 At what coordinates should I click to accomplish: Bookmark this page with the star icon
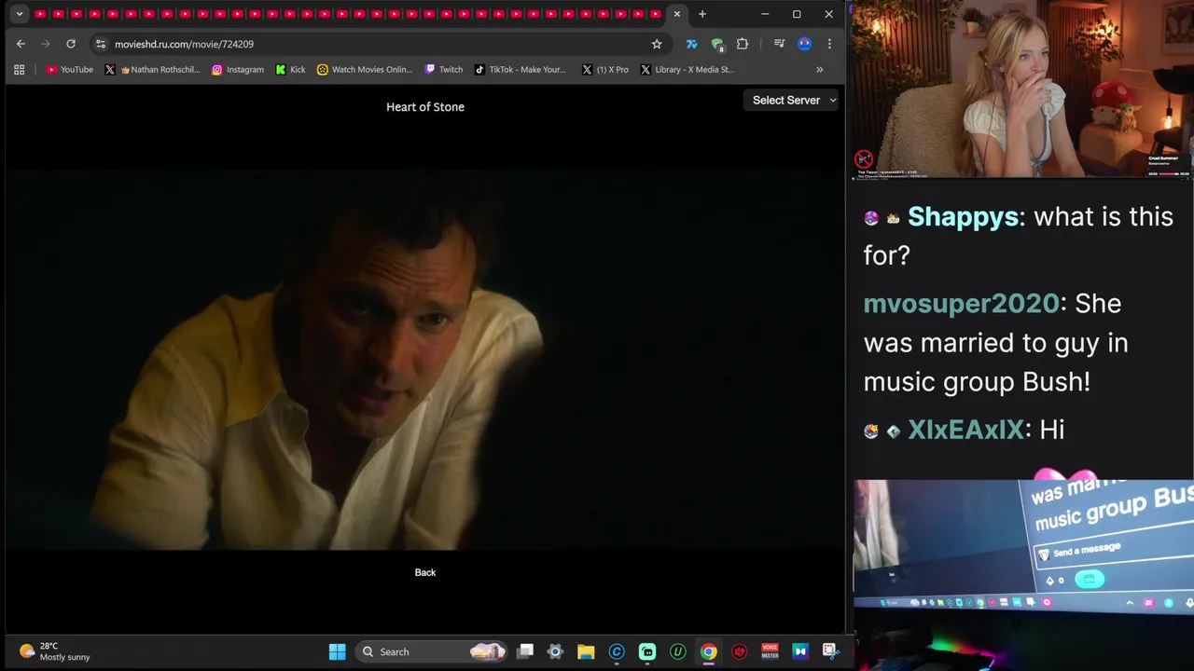click(657, 44)
